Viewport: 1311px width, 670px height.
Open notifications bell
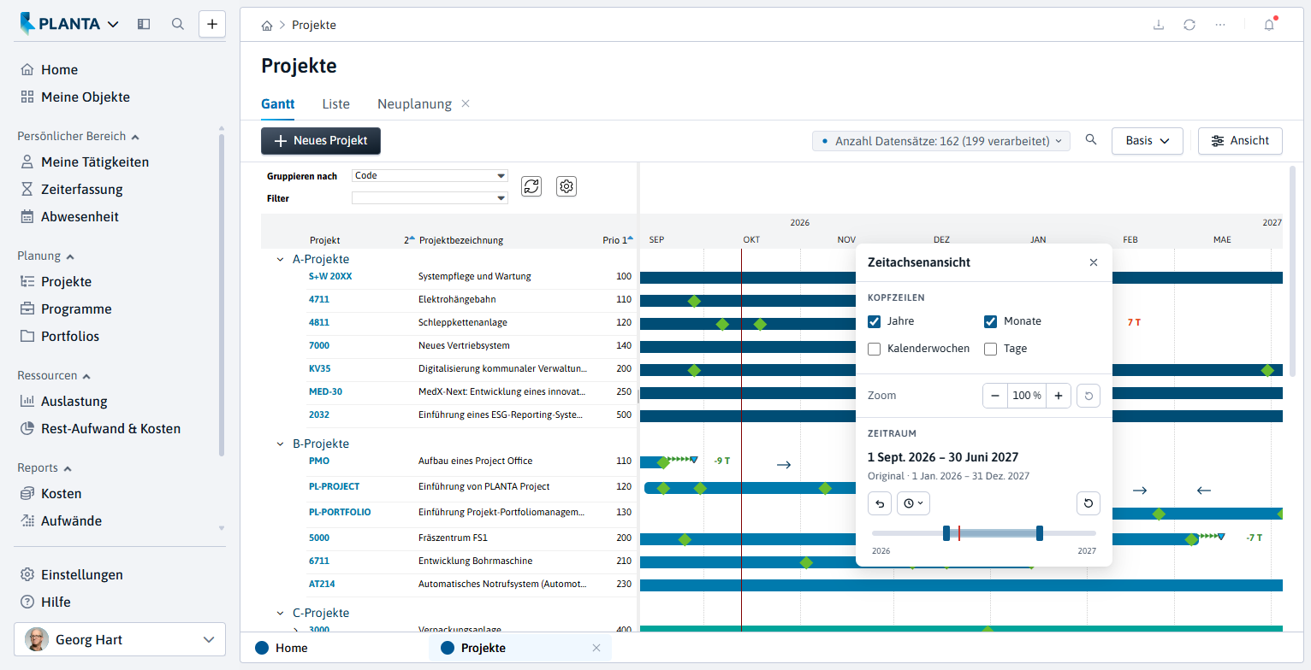coord(1269,25)
